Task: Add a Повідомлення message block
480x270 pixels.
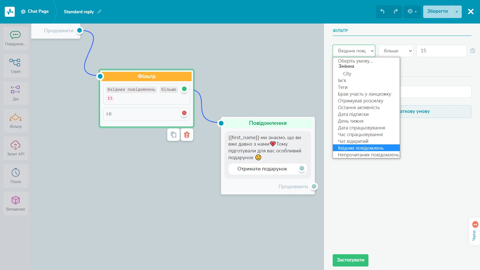Action: pos(16,38)
